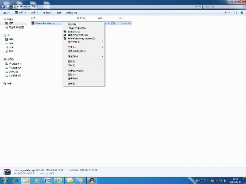This screenshot has width=246, height=184.
Task: Click Computer in the navigation pane
Action: point(8,59)
